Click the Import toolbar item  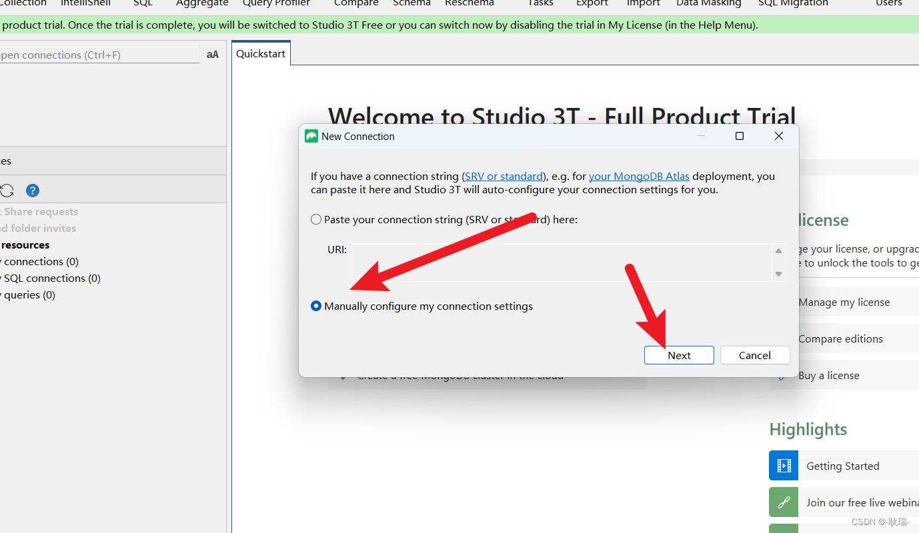(x=643, y=3)
